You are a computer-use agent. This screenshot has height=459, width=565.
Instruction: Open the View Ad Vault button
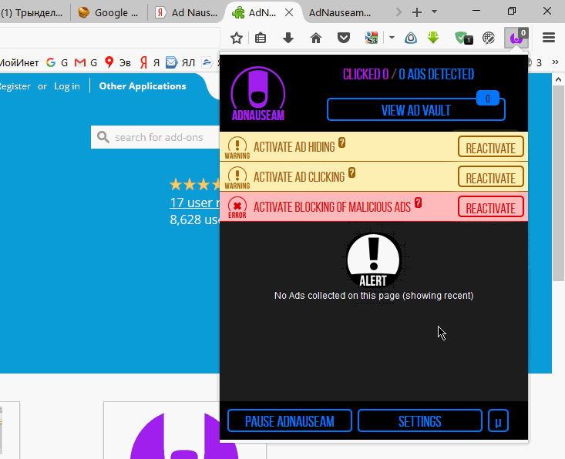[x=415, y=110]
